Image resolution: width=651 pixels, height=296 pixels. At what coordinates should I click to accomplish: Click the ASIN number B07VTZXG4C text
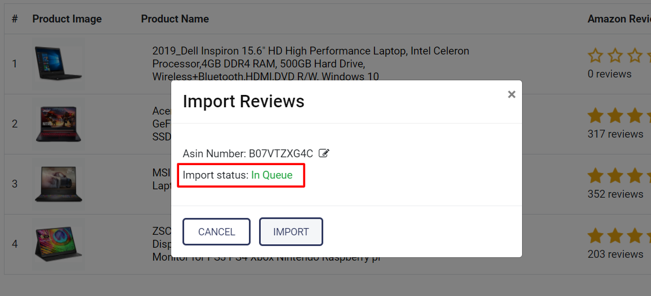click(280, 153)
